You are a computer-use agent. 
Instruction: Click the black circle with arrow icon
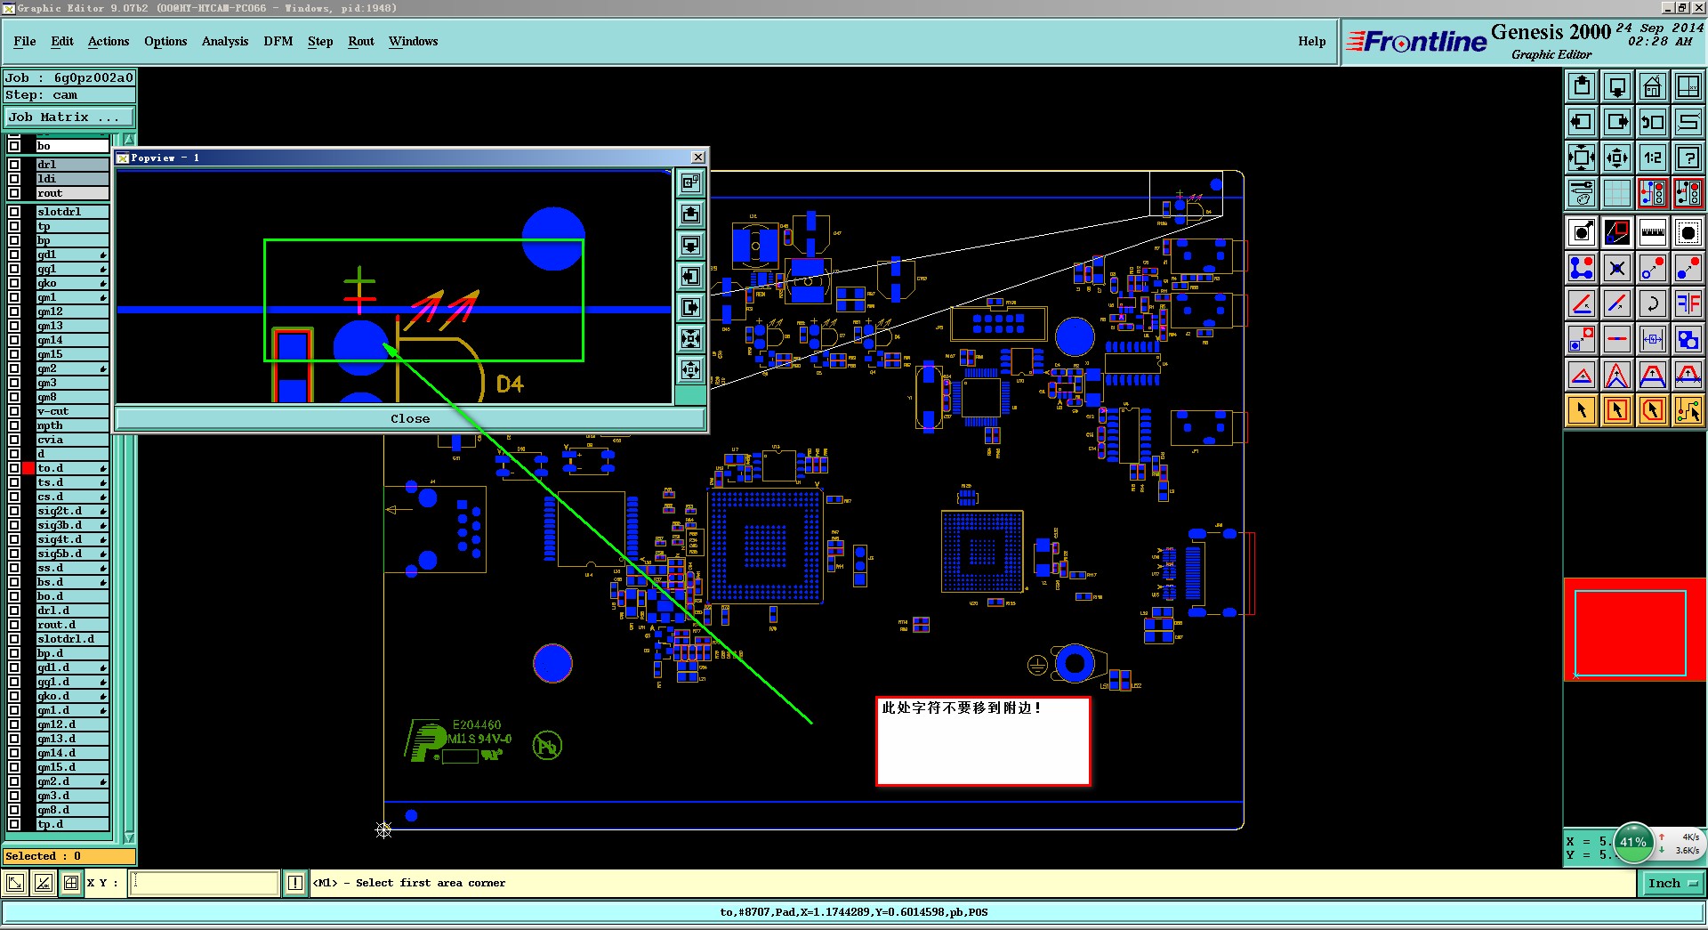(1582, 233)
